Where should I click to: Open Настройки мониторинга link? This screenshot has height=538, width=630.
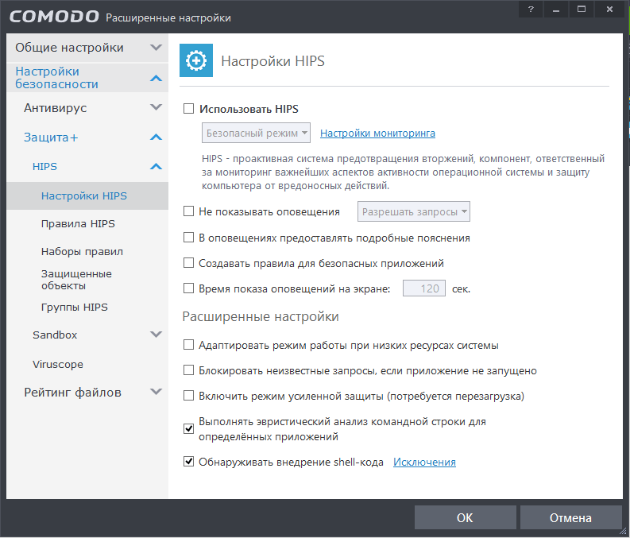(x=377, y=133)
